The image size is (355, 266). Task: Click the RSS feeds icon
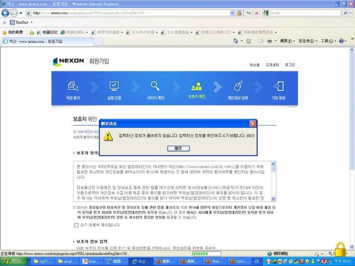(248, 41)
